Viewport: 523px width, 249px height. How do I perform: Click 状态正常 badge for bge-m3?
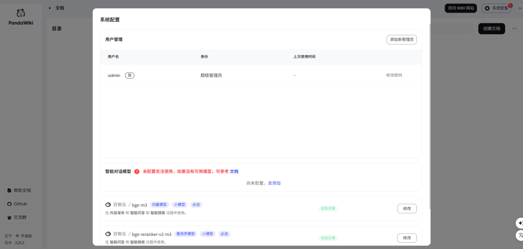328,209
